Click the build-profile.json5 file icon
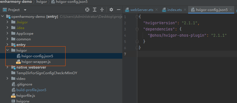Viewport: 237px width, 103px height. [x=14, y=90]
